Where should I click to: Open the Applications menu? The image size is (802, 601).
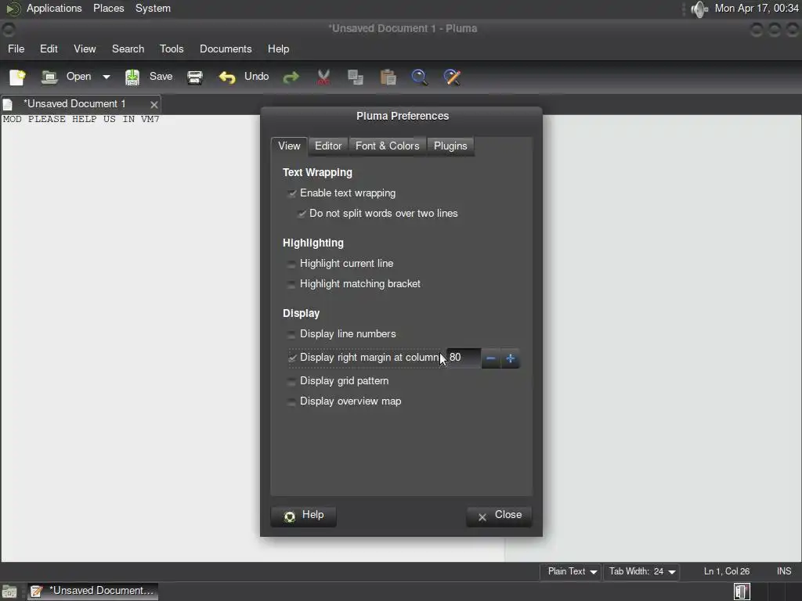click(x=54, y=8)
